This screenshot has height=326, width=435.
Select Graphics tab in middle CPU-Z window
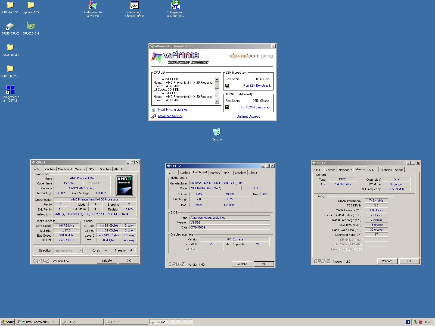pos(240,173)
